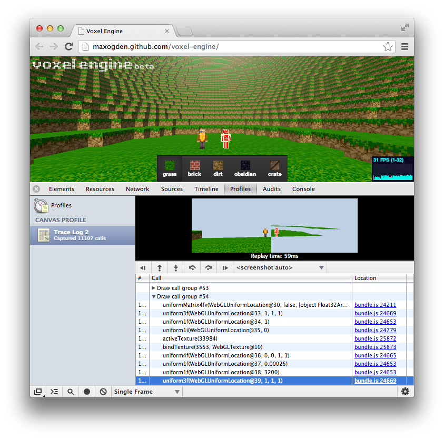Open the Single Frame capture mode dropdown
The height and width of the screenshot is (439, 444).
tap(146, 392)
